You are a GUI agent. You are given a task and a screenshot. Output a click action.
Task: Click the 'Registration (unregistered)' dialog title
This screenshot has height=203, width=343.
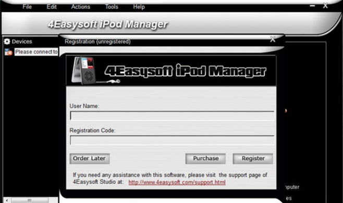coord(97,42)
